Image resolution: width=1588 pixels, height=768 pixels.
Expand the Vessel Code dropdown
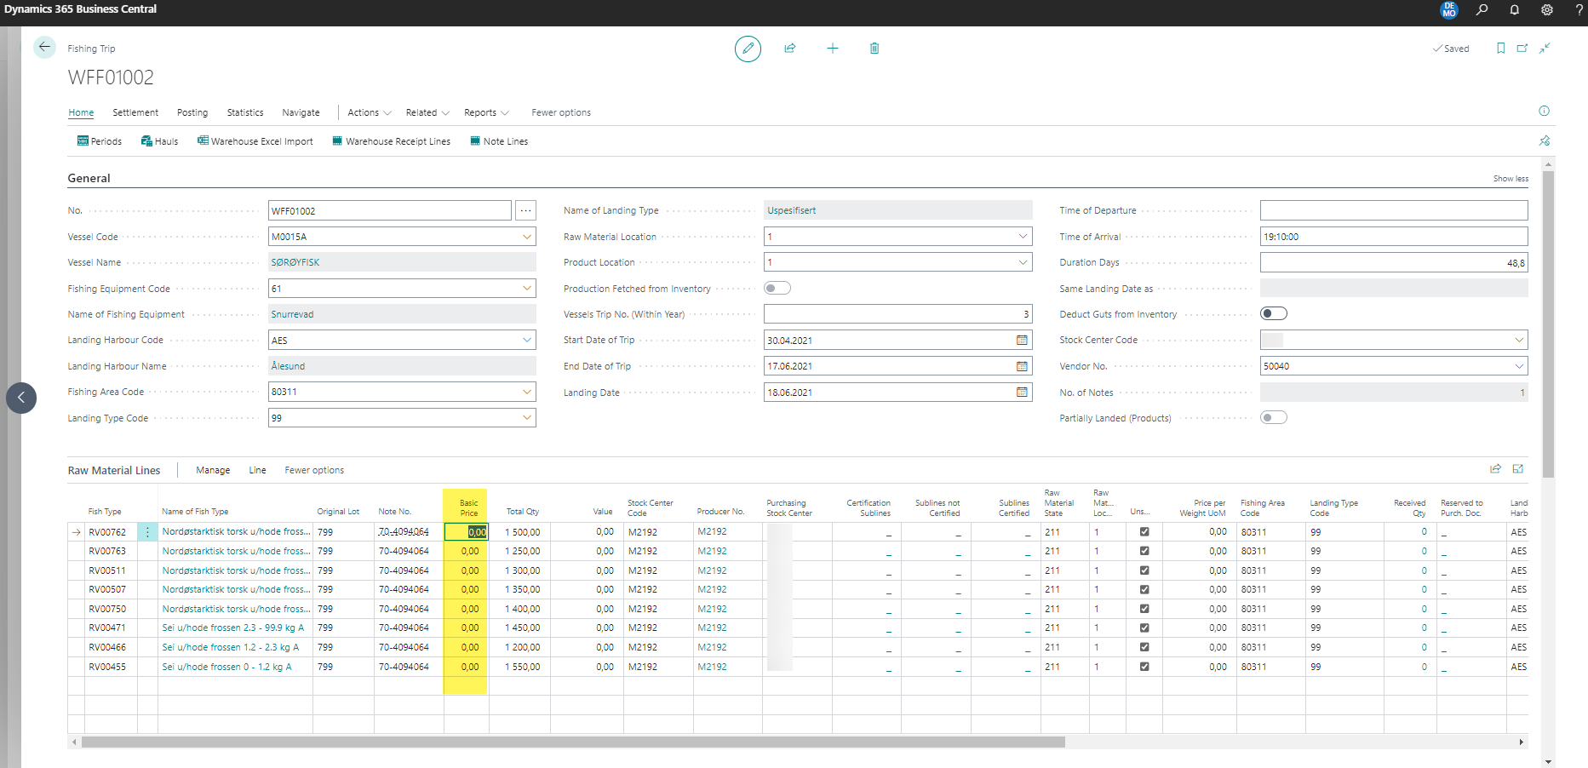coord(527,237)
